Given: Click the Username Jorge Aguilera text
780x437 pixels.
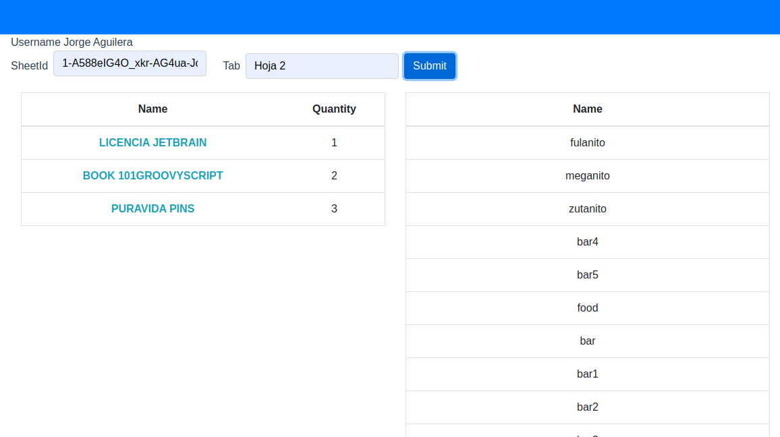Looking at the screenshot, I should (72, 42).
